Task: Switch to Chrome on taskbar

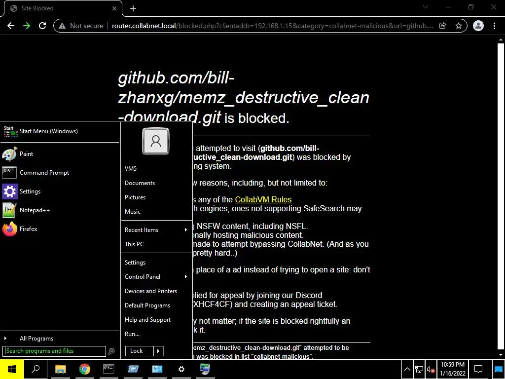Action: pos(85,369)
